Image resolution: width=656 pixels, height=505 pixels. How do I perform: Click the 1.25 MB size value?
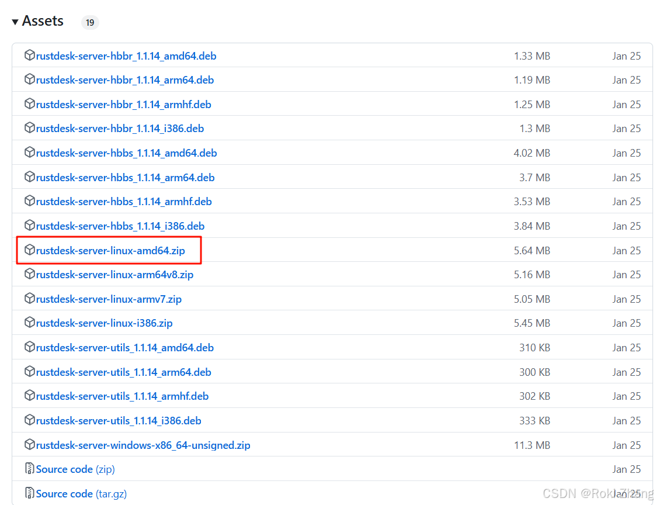[532, 105]
